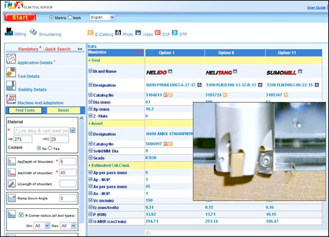Open Tool Details icon
Image resolution: width=329 pixels, height=237 pixels.
[x=11, y=72]
